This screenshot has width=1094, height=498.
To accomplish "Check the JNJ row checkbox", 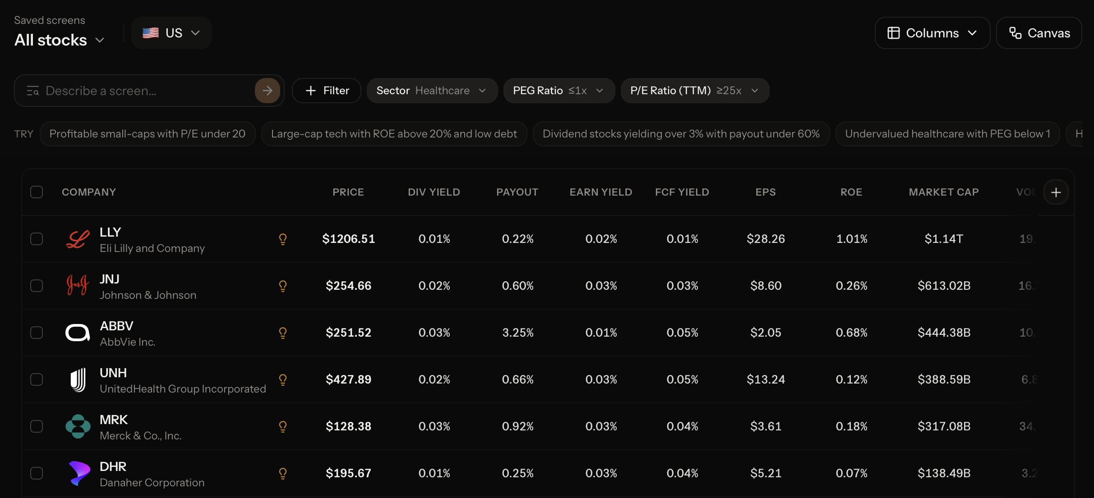I will coord(37,286).
